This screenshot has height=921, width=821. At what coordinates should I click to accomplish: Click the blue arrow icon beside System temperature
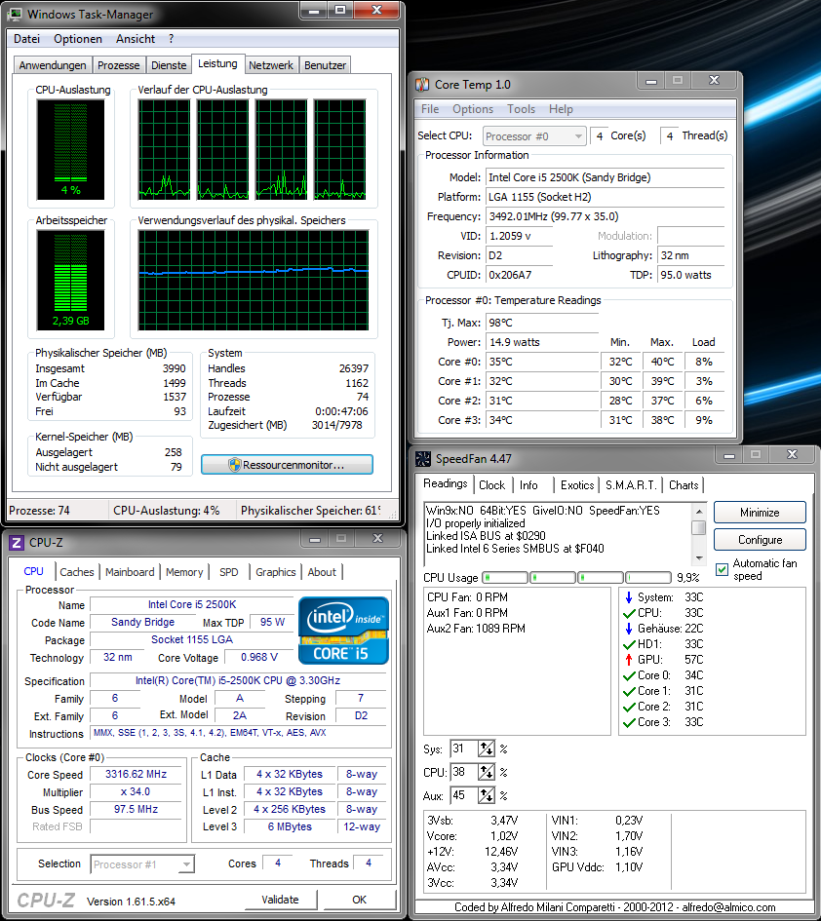[x=629, y=597]
